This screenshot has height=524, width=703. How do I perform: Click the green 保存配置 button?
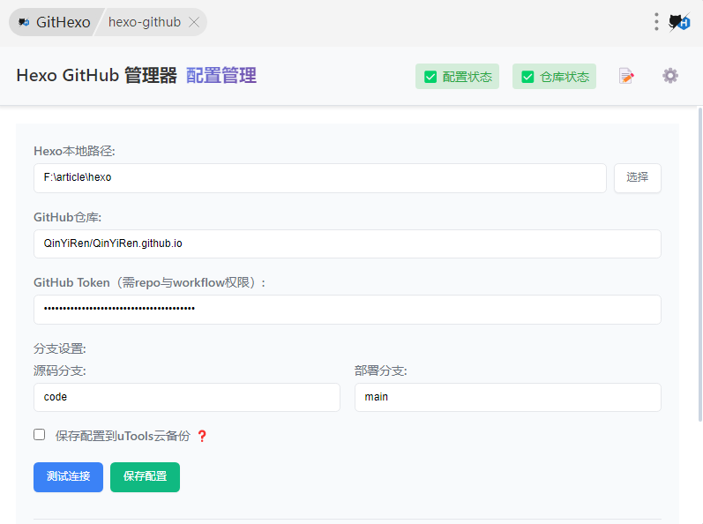pyautogui.click(x=145, y=477)
